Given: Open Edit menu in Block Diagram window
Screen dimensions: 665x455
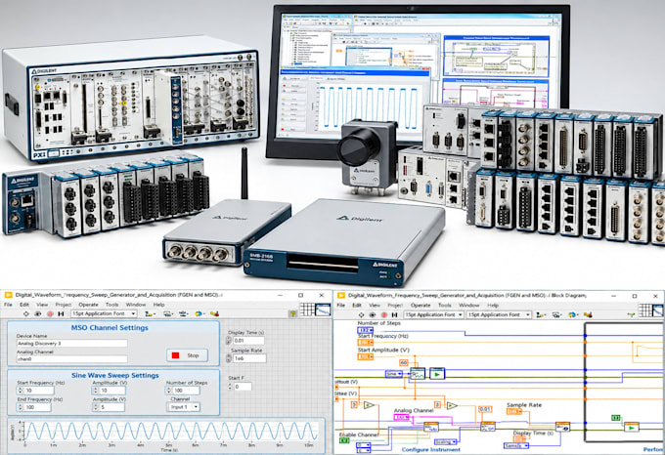Looking at the screenshot, I should (x=357, y=306).
